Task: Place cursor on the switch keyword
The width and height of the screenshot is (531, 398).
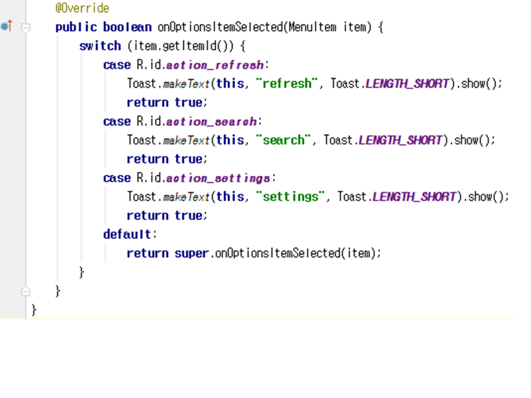Action: 100,46
